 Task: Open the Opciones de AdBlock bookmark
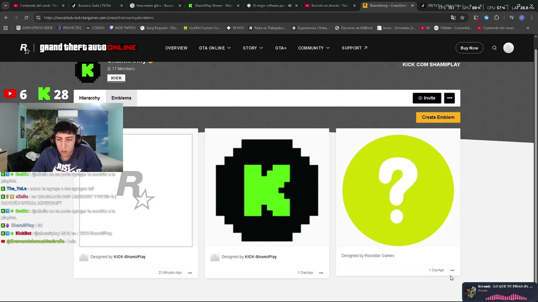tap(353, 28)
